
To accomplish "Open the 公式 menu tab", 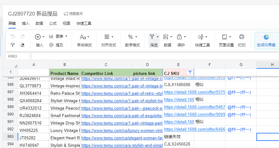I will [x=53, y=24].
